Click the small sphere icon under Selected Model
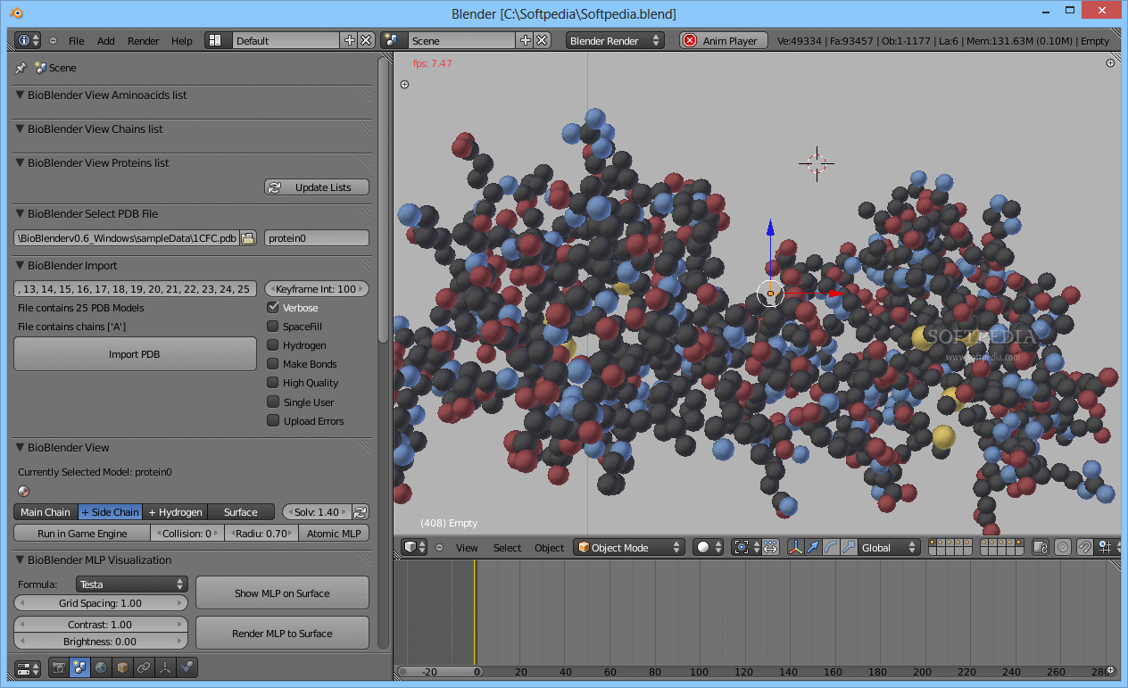 [x=23, y=491]
